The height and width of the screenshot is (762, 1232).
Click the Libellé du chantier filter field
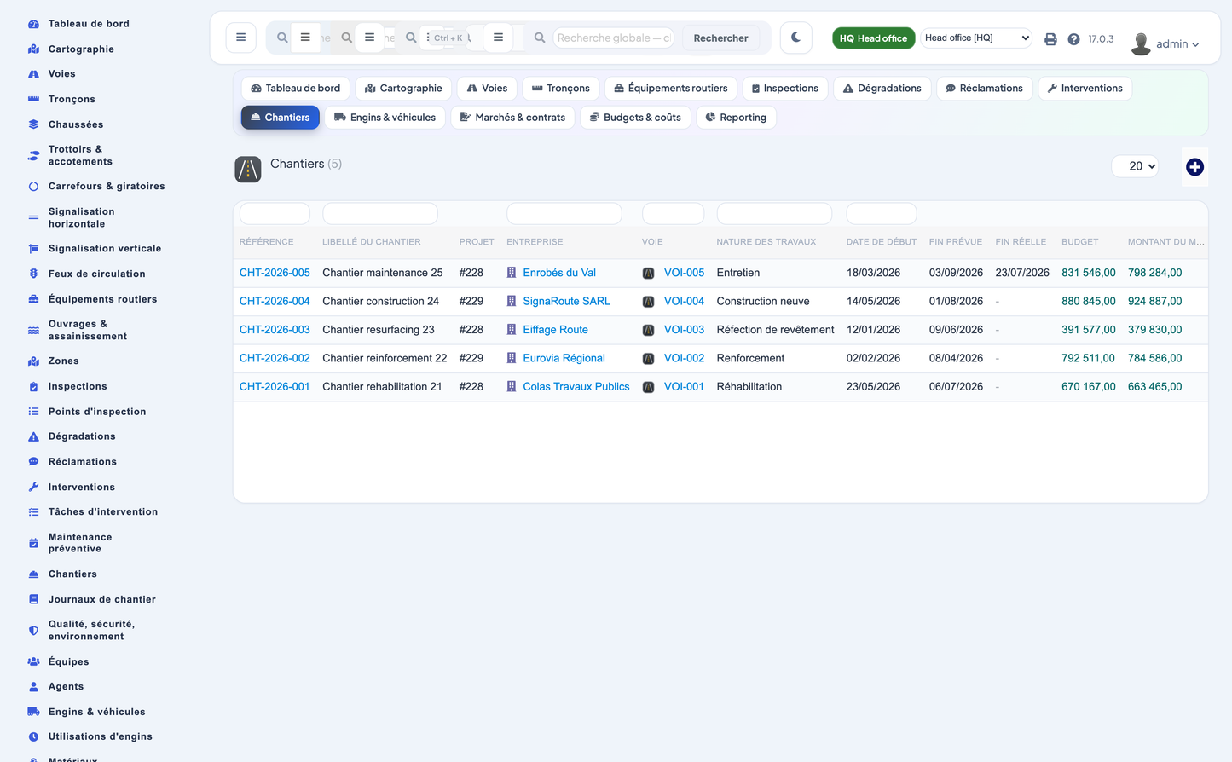380,213
